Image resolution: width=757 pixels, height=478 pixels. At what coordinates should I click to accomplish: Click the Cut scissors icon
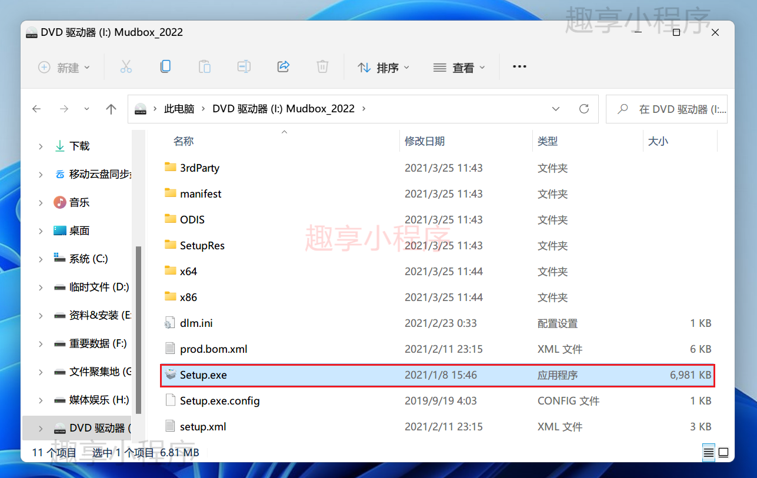pos(126,67)
